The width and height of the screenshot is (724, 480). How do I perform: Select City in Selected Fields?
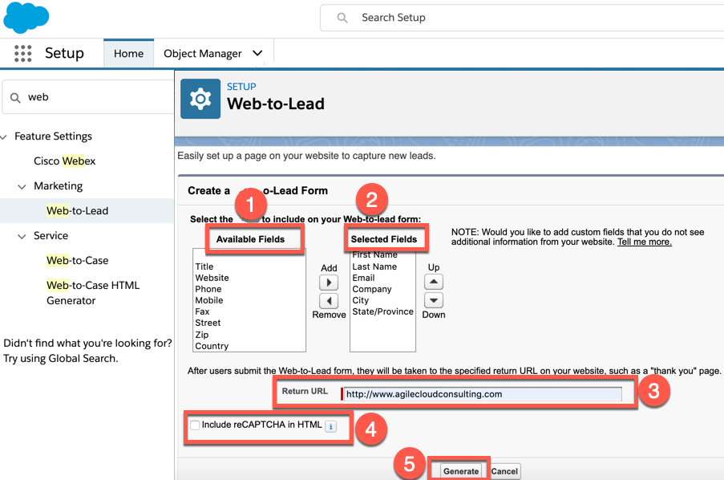(361, 300)
